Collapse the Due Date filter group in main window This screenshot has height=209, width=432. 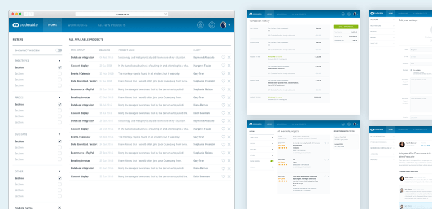(x=59, y=134)
